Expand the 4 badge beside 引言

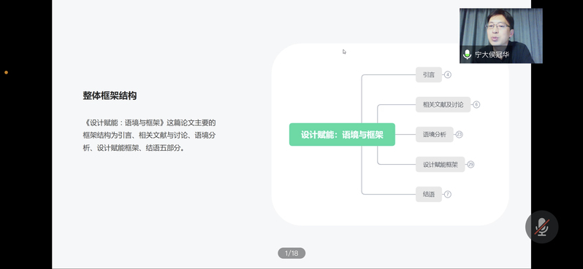coord(448,74)
